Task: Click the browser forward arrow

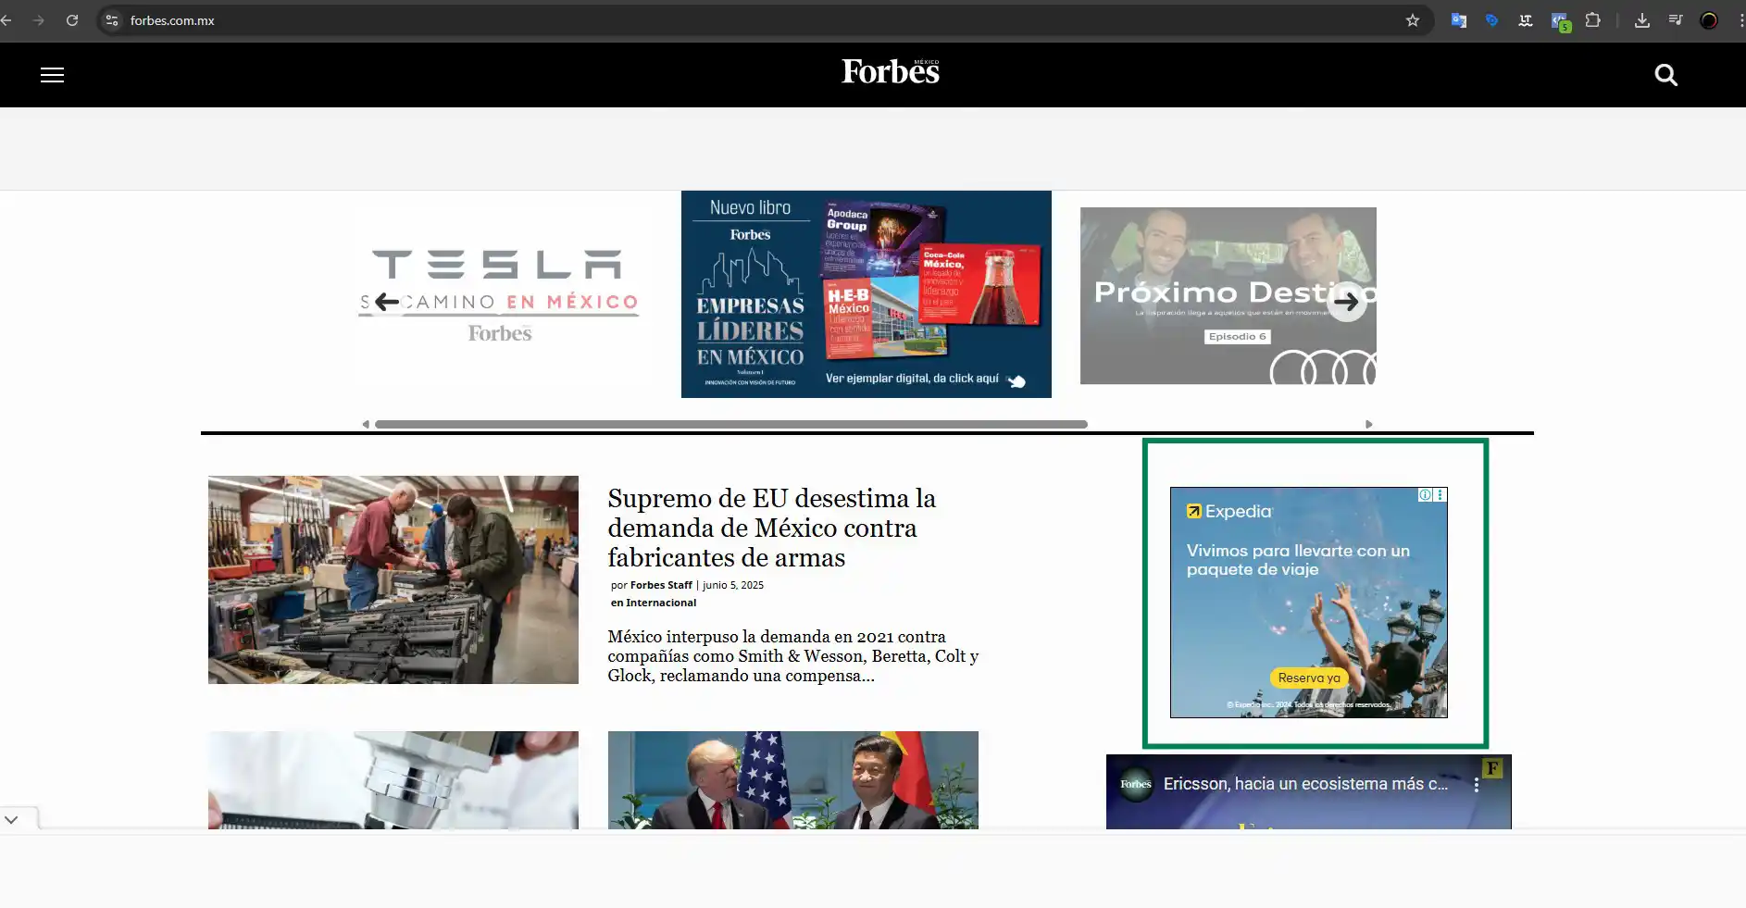Action: click(x=38, y=20)
